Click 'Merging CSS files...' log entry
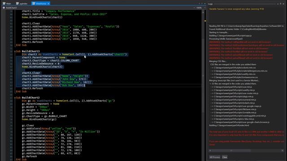The height and width of the screenshot is (161, 287). point(217,61)
